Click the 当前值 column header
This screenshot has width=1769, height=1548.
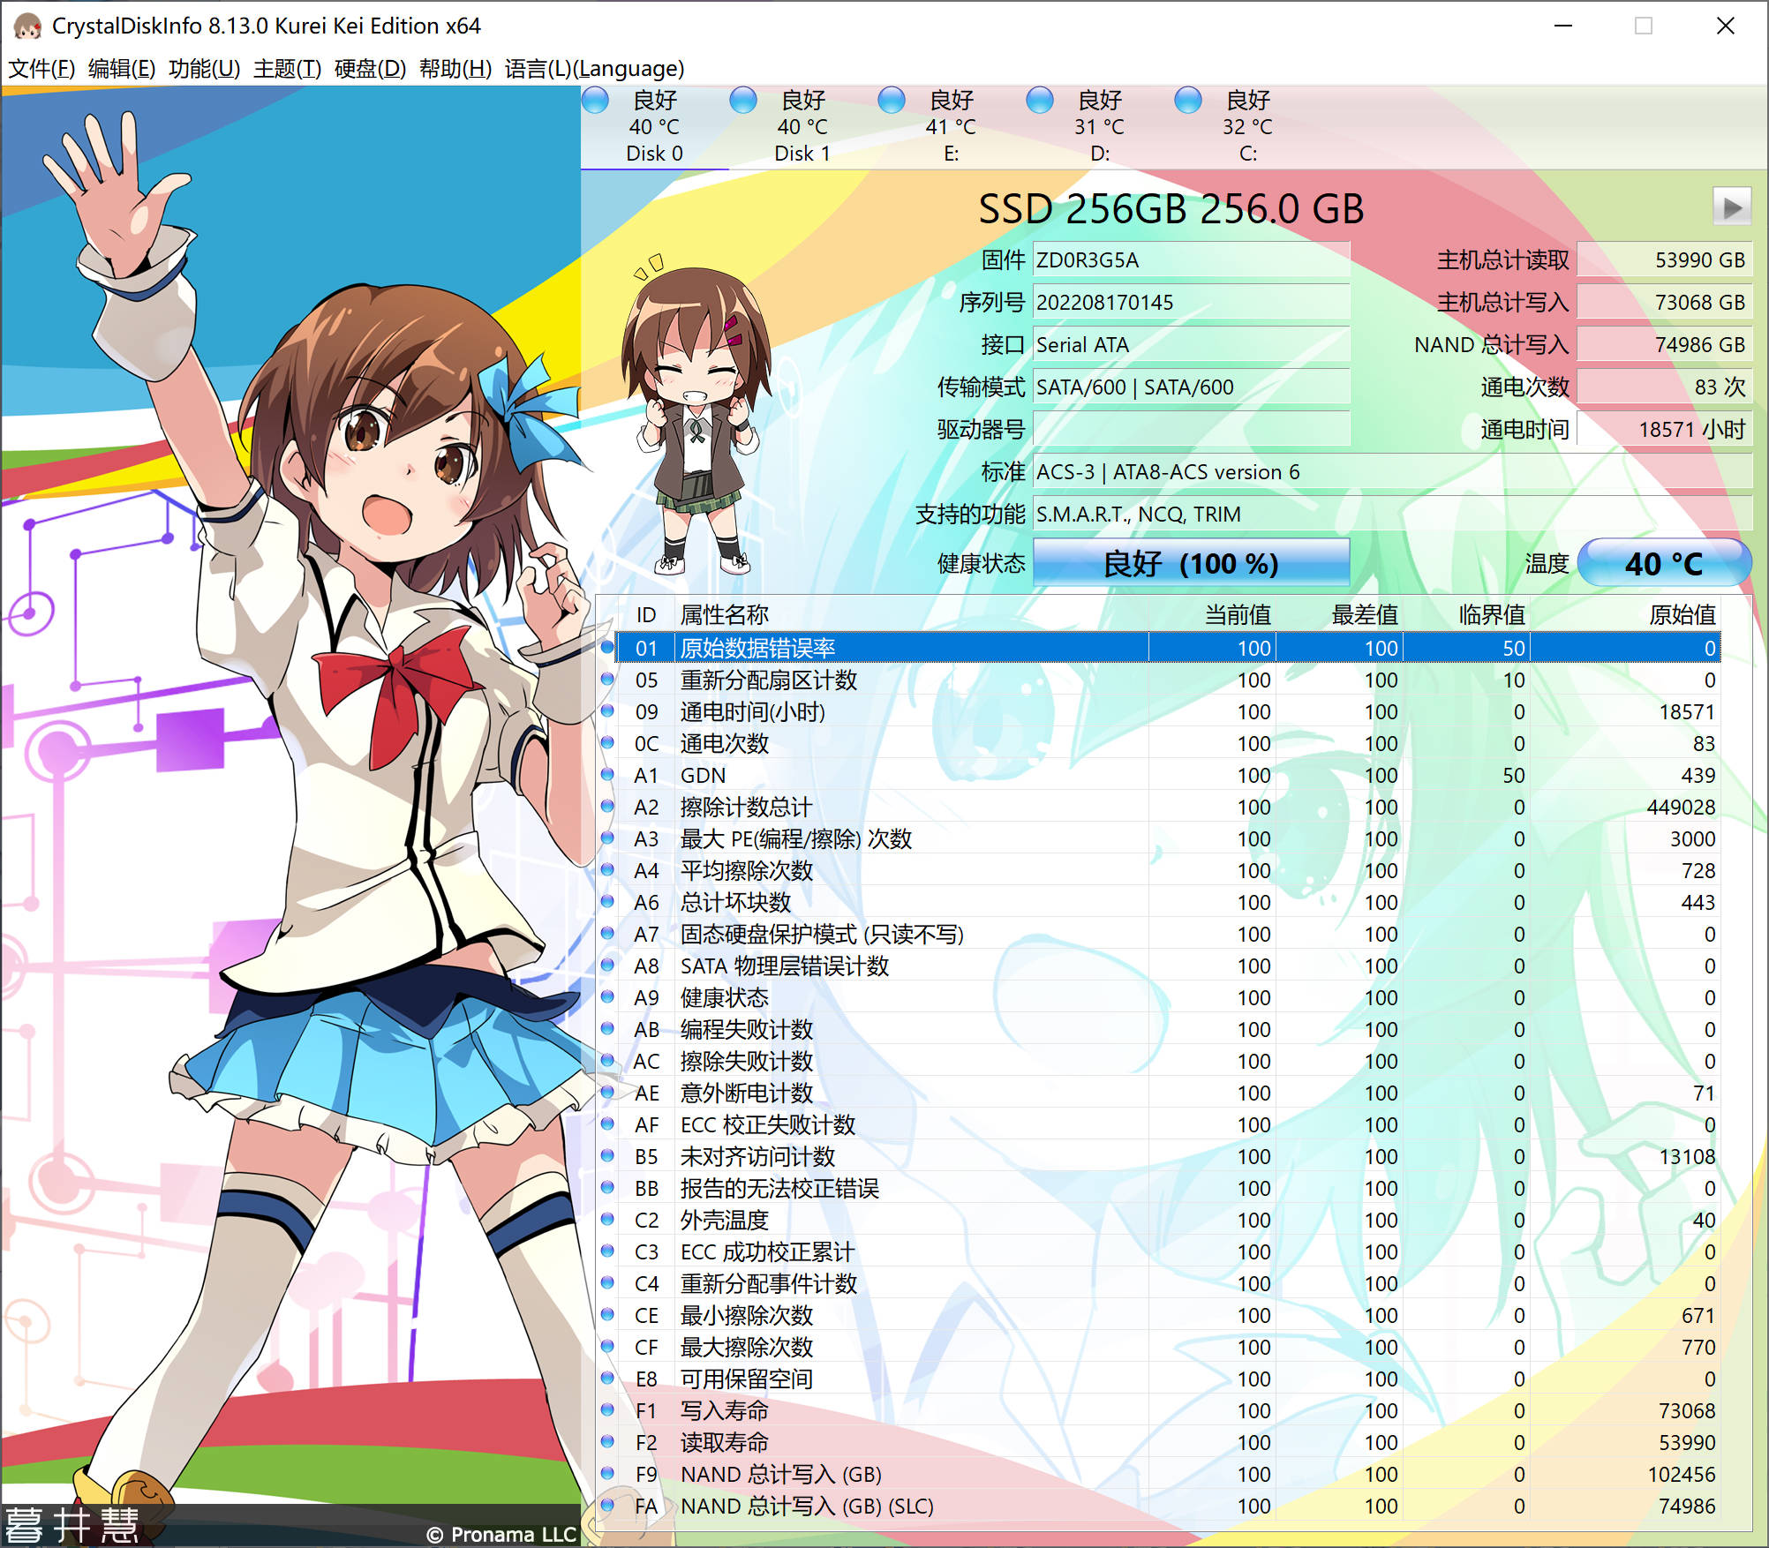[x=1212, y=614]
